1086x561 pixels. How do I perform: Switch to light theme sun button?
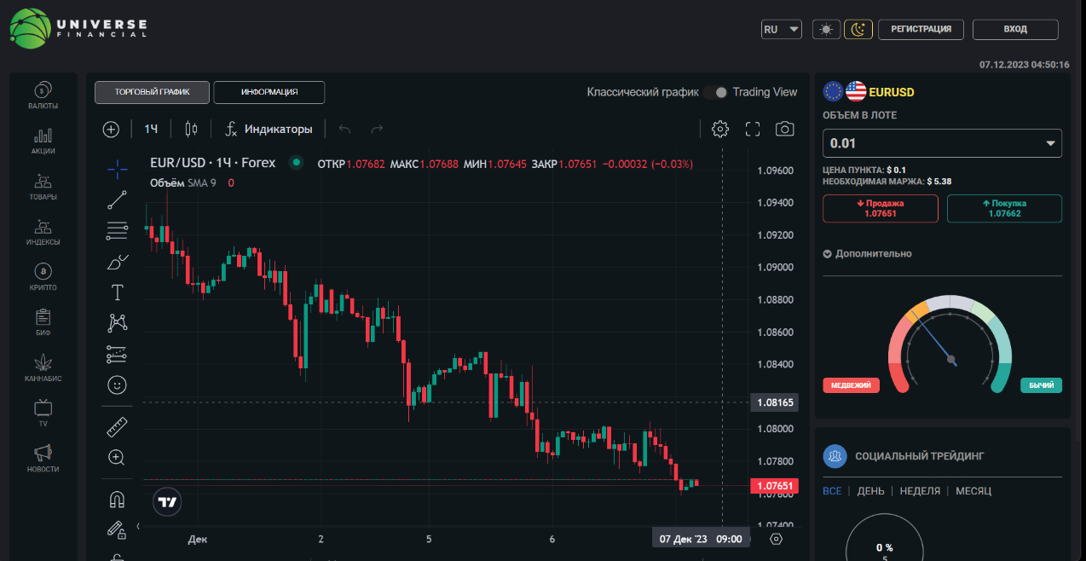click(825, 29)
